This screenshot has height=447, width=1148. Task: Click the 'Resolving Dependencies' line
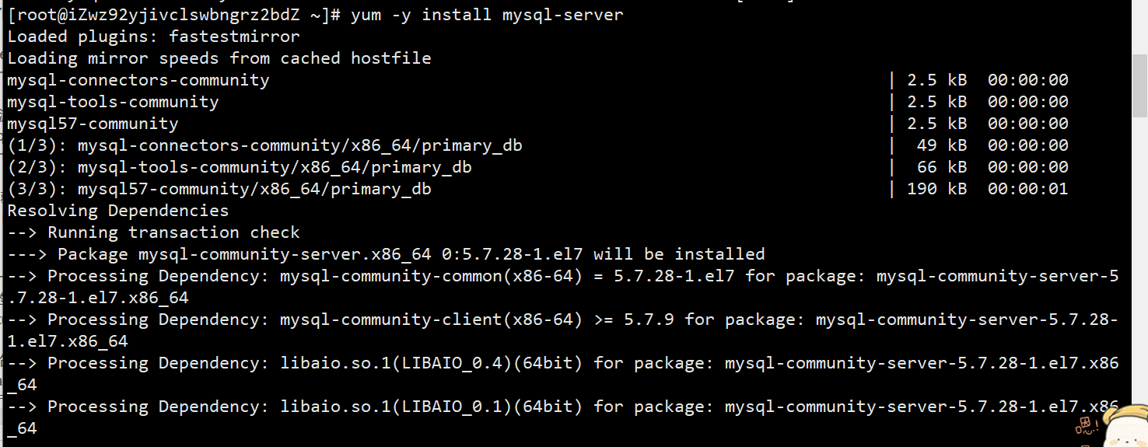pos(118,211)
